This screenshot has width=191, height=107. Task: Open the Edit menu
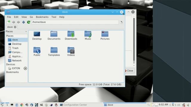click(x=16, y=17)
